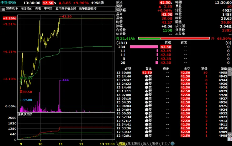This screenshot has height=146, width=232.
Task: Click the 內盤量 value 1550
Action: pyautogui.click(x=167, y=30)
